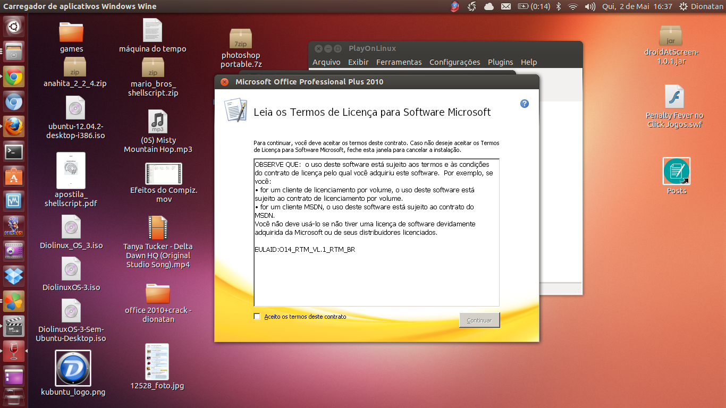Click the Continuar button
Screen dimensions: 726x408
tap(479, 320)
